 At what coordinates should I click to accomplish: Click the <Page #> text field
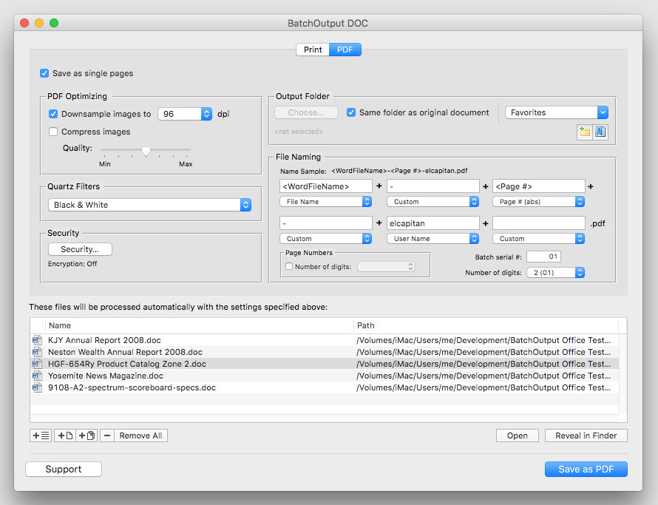tap(538, 186)
